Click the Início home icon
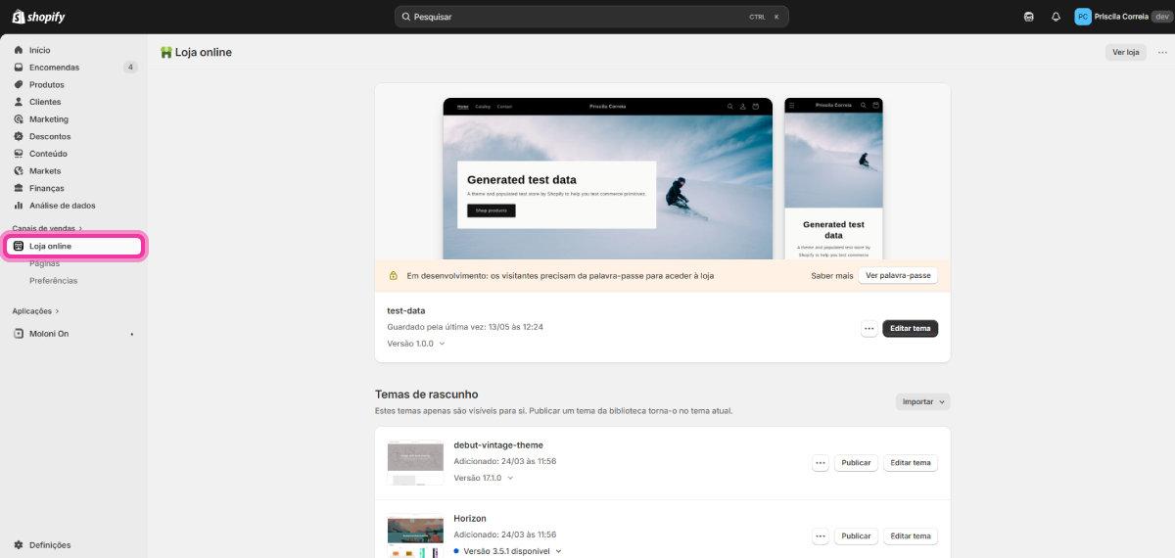 coord(19,50)
